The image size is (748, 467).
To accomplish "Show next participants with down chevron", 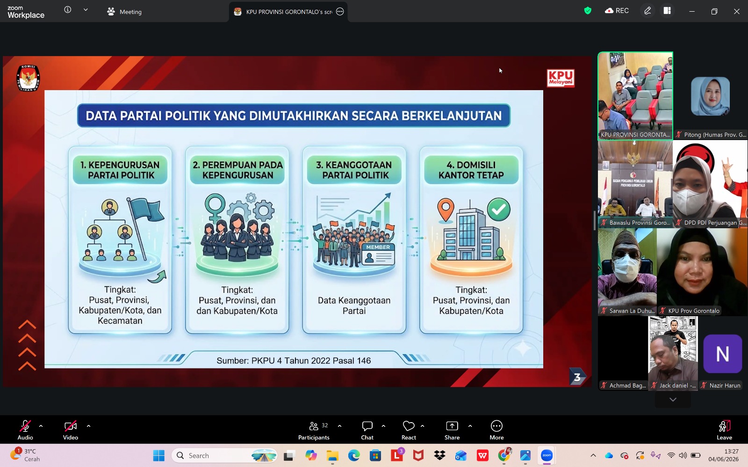I will pos(673,399).
